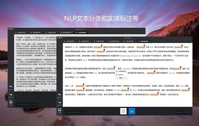The image size is (199, 126).
Task: Open the 全部项目列表 tab in the back window
Action: (21, 32)
